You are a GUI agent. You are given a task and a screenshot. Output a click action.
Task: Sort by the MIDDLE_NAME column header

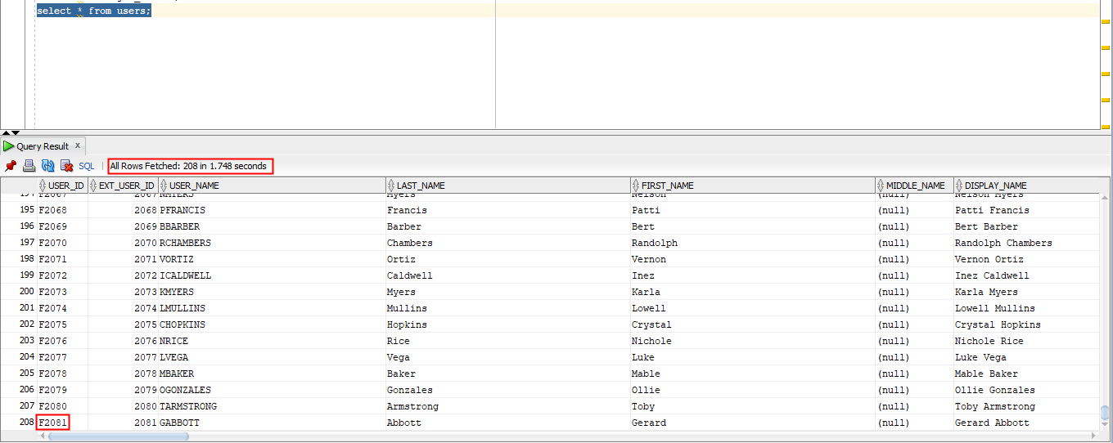914,186
